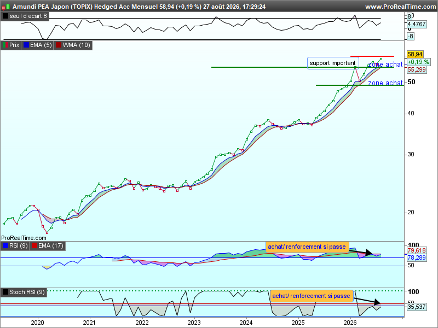Click the blue EMA (5) color swatch

coord(26,45)
